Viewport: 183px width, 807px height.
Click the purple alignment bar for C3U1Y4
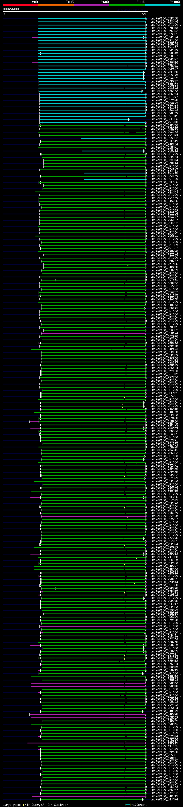(94, 334)
